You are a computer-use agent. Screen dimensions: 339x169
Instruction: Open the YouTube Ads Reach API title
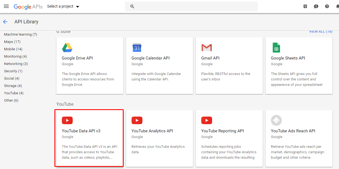pyautogui.click(x=293, y=131)
